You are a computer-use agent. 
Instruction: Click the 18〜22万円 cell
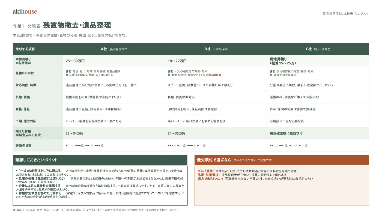pos(216,61)
